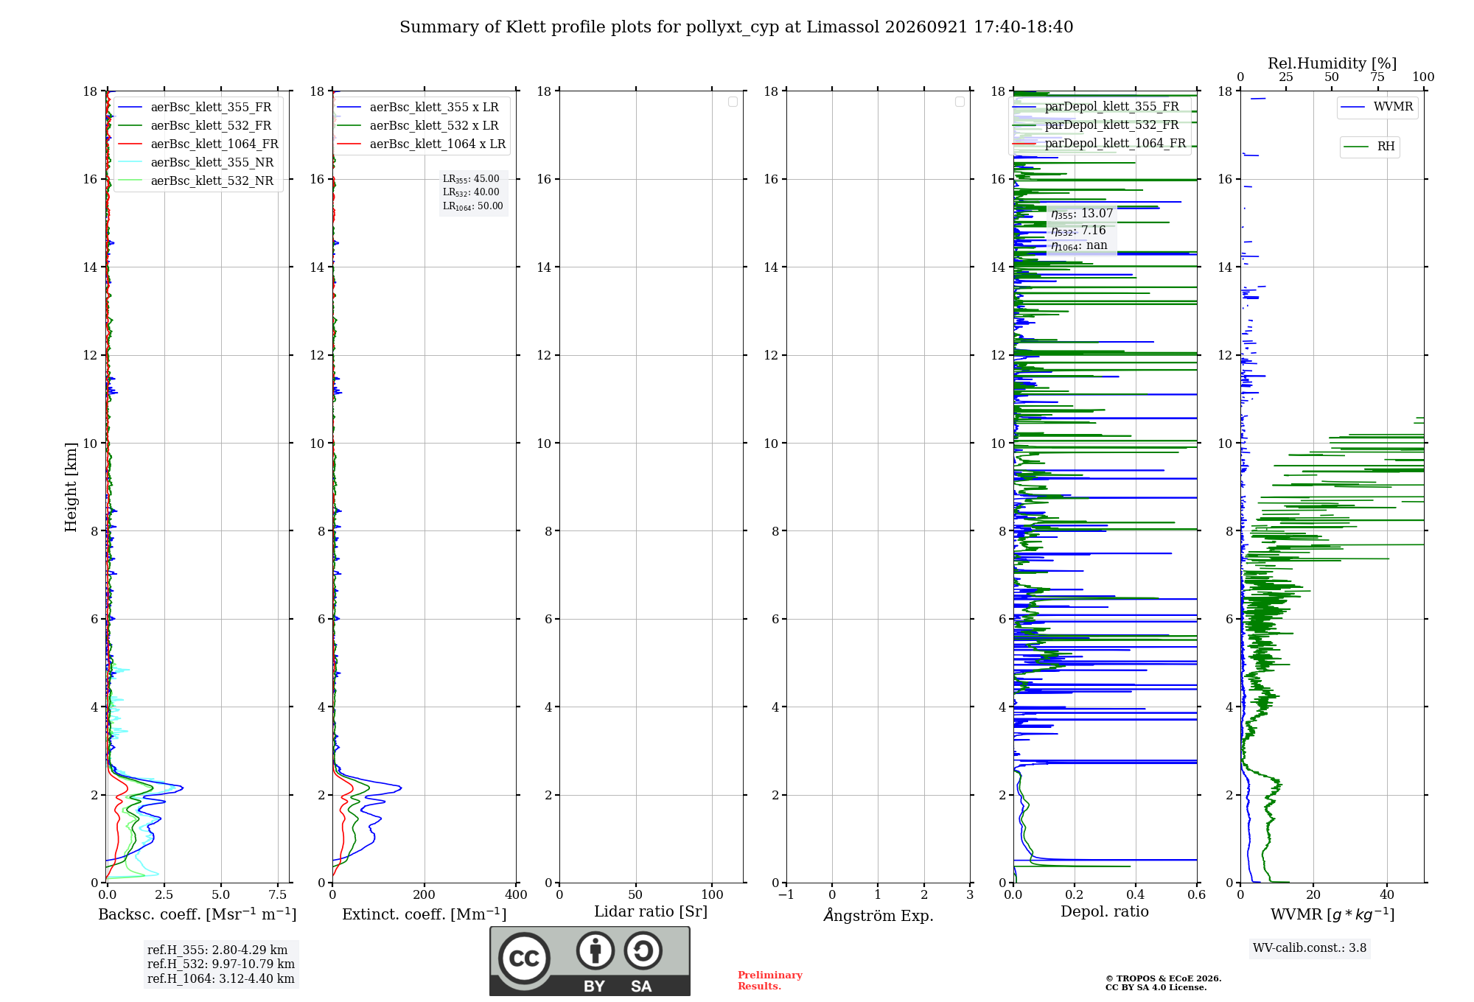Click the CC BY SA 4.0 License text
This screenshot has width=1474, height=1002.
pos(1156,987)
